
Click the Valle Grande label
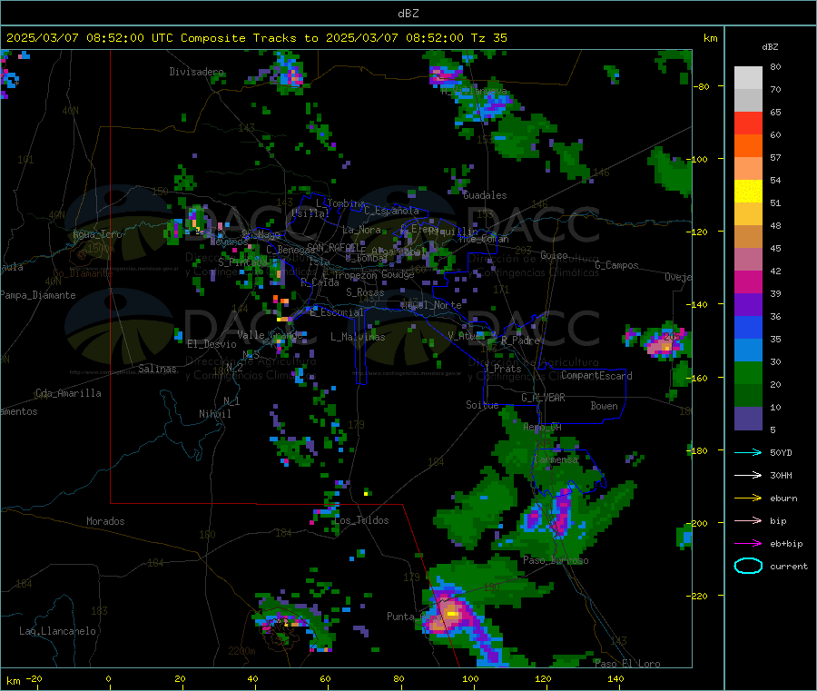click(270, 335)
